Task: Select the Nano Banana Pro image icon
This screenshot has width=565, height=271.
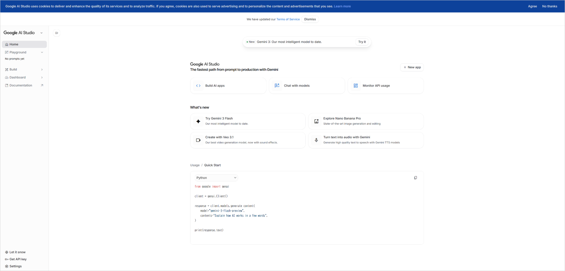Action: point(316,121)
